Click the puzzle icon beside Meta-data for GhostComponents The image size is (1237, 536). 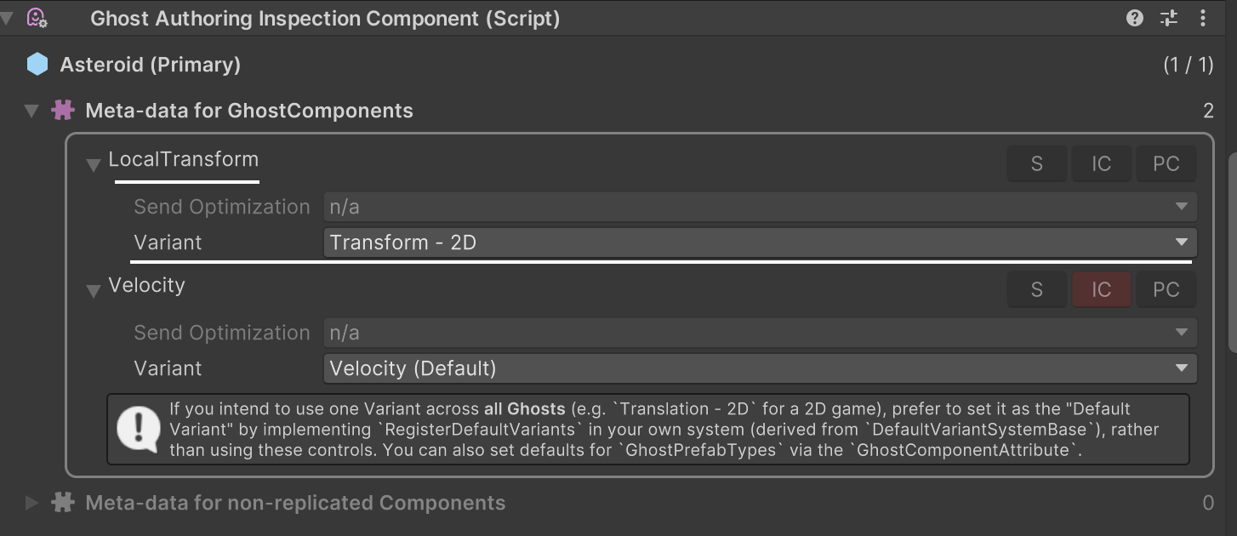pyautogui.click(x=63, y=110)
